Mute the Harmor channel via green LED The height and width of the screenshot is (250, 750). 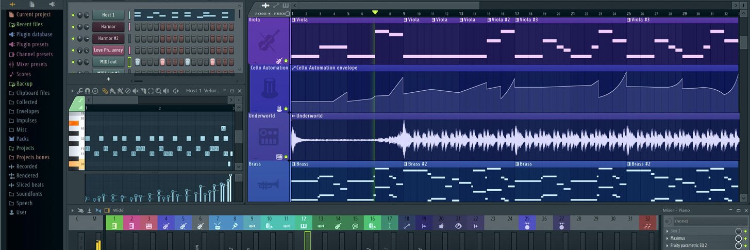coord(73,27)
